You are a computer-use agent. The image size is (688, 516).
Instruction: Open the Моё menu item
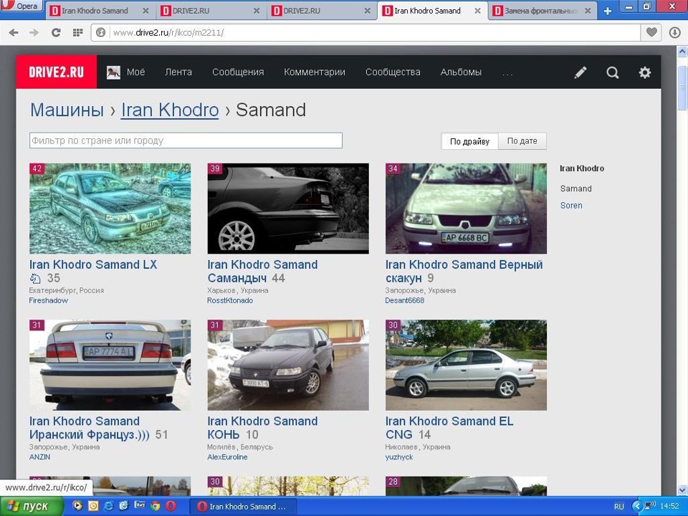tap(135, 72)
